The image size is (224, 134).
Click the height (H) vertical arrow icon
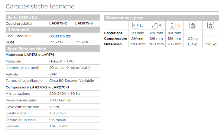[x=172, y=25]
